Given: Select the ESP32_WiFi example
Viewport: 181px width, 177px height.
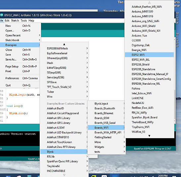Looking at the screenshot, I should 149,55.
